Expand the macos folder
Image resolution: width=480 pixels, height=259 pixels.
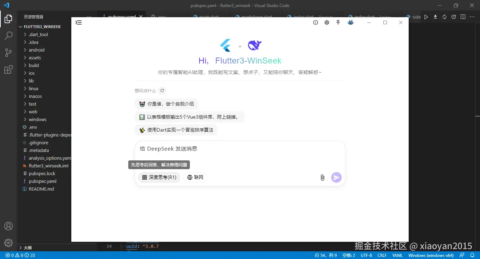(x=35, y=96)
